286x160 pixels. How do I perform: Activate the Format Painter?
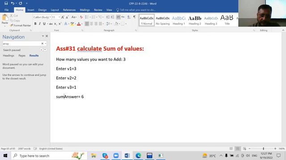coord(21,25)
